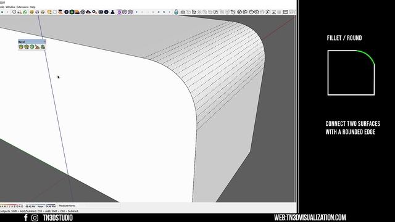Click the green leaf-shaped toolbar icon

click(25, 12)
